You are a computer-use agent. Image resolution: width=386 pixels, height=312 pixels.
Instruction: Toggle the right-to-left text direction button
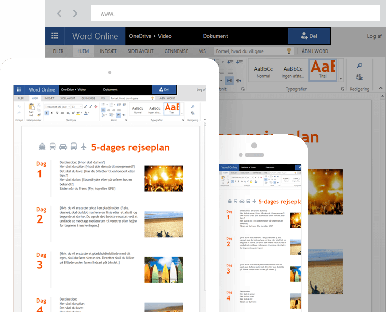[239, 81]
